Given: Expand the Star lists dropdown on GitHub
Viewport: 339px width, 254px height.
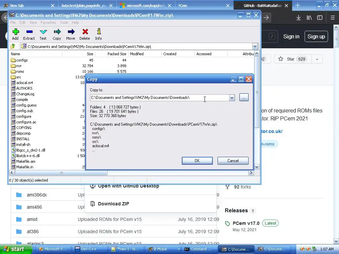Looking at the screenshot, I should tap(317, 59).
